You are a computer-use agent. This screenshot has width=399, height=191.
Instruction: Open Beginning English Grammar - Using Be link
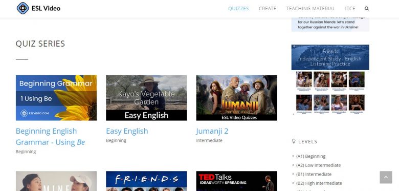pos(50,137)
